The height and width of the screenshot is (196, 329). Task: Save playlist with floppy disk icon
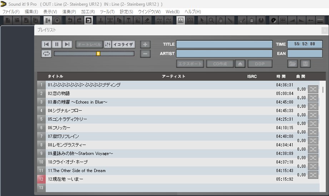[305, 64]
